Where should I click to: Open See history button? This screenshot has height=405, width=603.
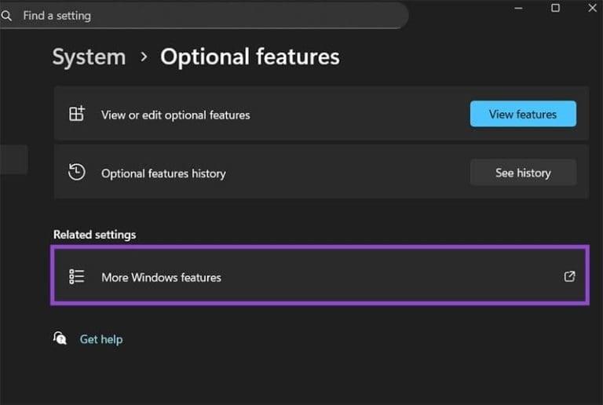[523, 173]
